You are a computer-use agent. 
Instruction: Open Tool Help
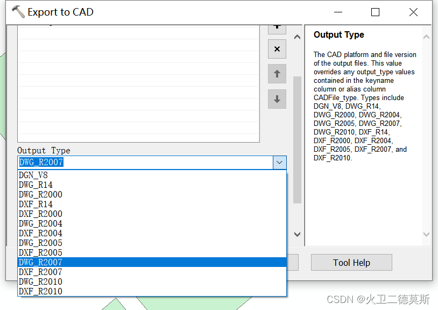coord(351,263)
